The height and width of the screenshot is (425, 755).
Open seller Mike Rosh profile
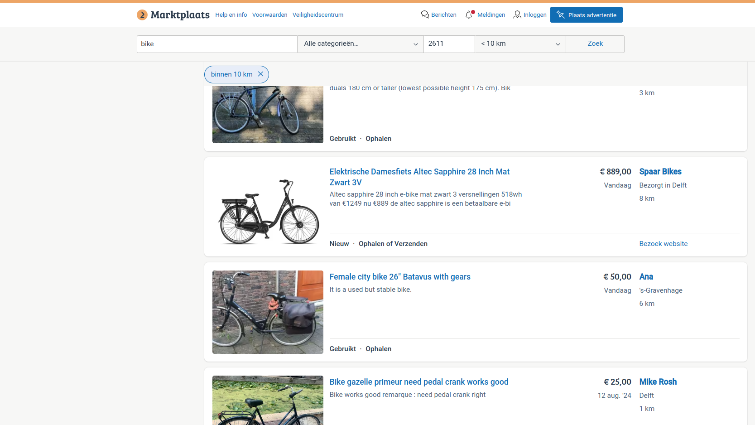pos(658,382)
